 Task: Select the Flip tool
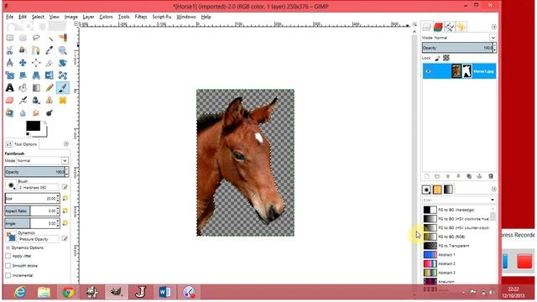click(x=50, y=75)
